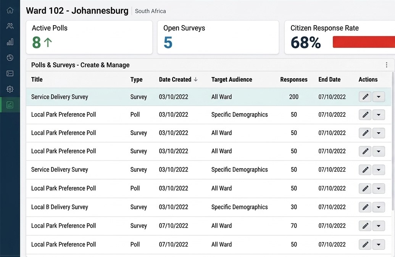Open the pie chart sidebar icon
Image resolution: width=395 pixels, height=257 pixels.
click(x=10, y=58)
